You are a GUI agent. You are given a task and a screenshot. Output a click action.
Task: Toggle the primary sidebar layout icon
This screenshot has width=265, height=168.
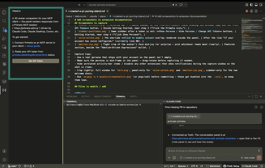251,5
